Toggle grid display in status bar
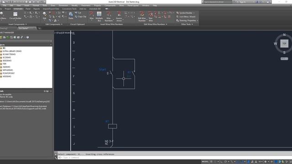The height and width of the screenshot is (164, 292). [x=211, y=162]
